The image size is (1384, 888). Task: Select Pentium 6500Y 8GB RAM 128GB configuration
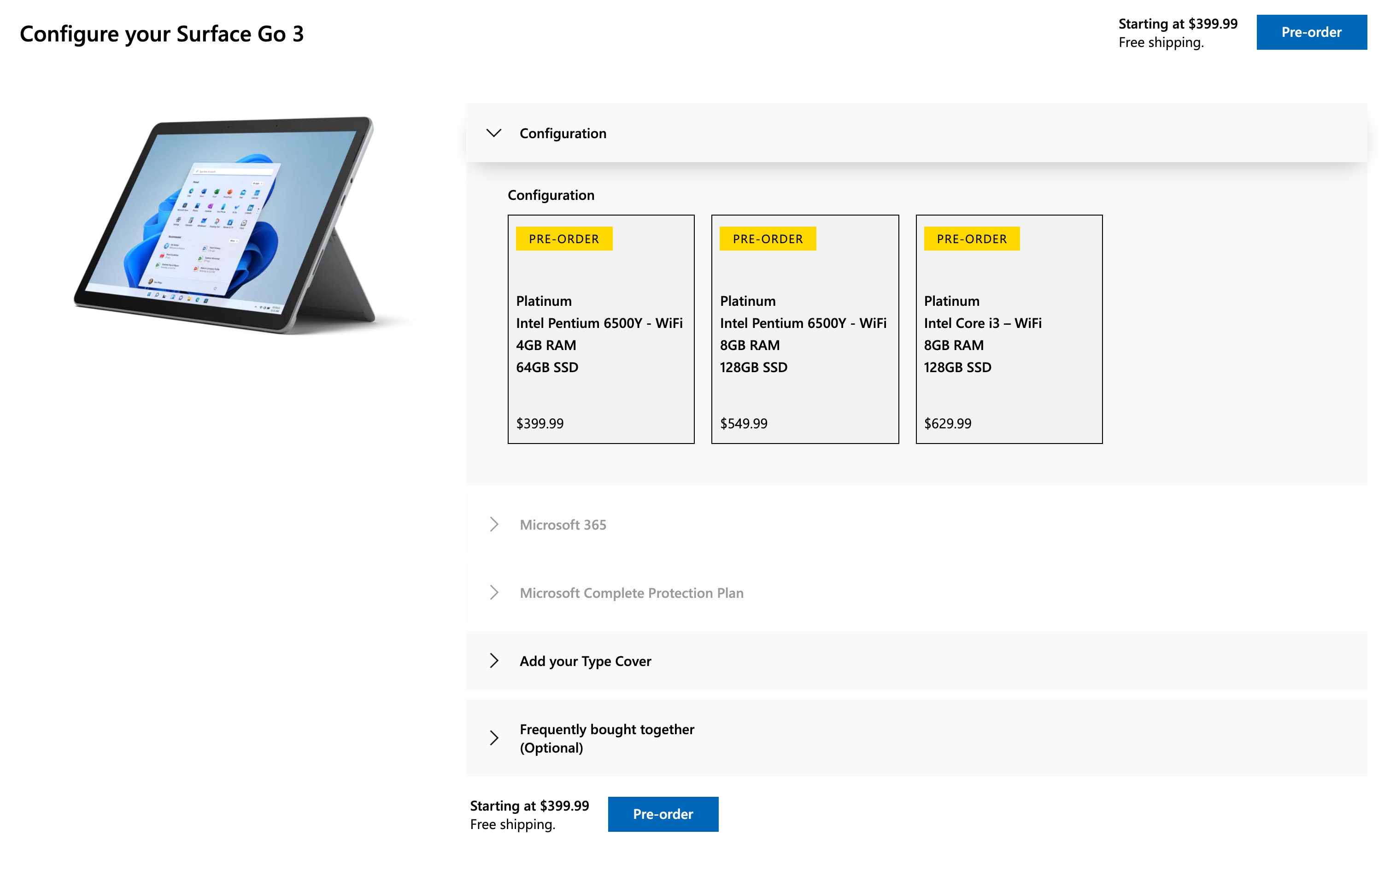[805, 329]
